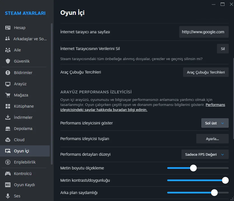The image size is (234, 201).
Task: Click the Bildirimler notification icon
Action: pos(8,73)
